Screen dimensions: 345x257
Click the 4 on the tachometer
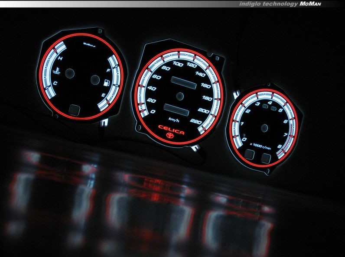click(x=270, y=103)
